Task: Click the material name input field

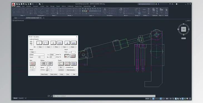Action: point(37,55)
